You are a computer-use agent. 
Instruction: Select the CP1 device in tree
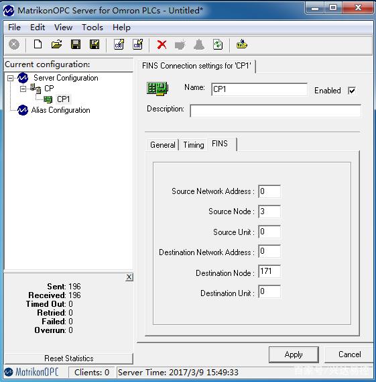(63, 99)
